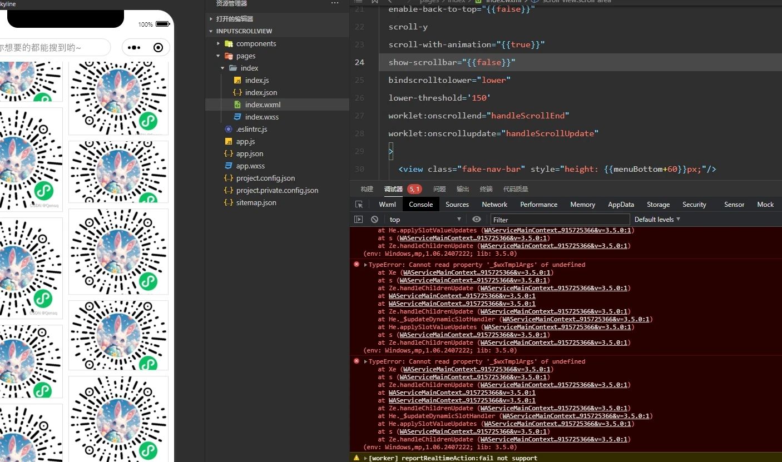Click line number 24 in the editor gutter

(359, 62)
